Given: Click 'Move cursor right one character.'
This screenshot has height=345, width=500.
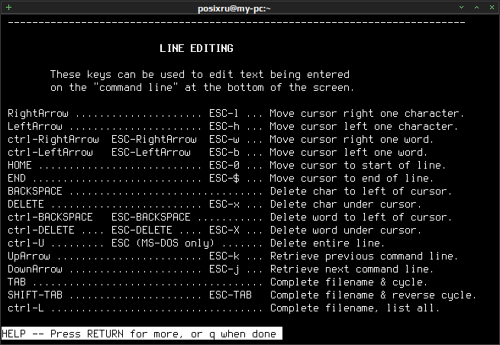Looking at the screenshot, I should pos(366,113).
